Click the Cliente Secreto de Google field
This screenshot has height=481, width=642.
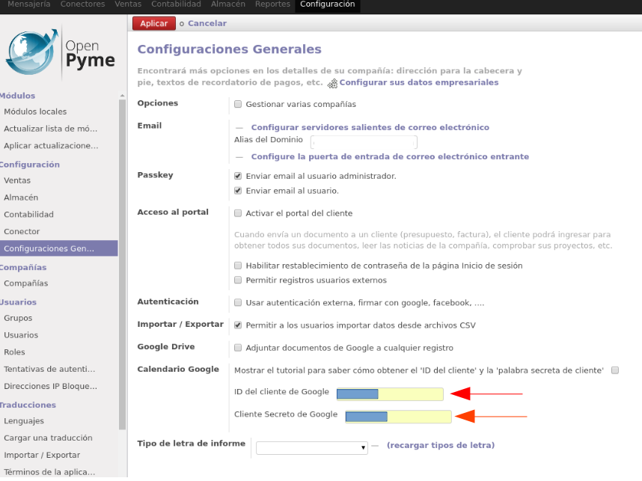398,417
